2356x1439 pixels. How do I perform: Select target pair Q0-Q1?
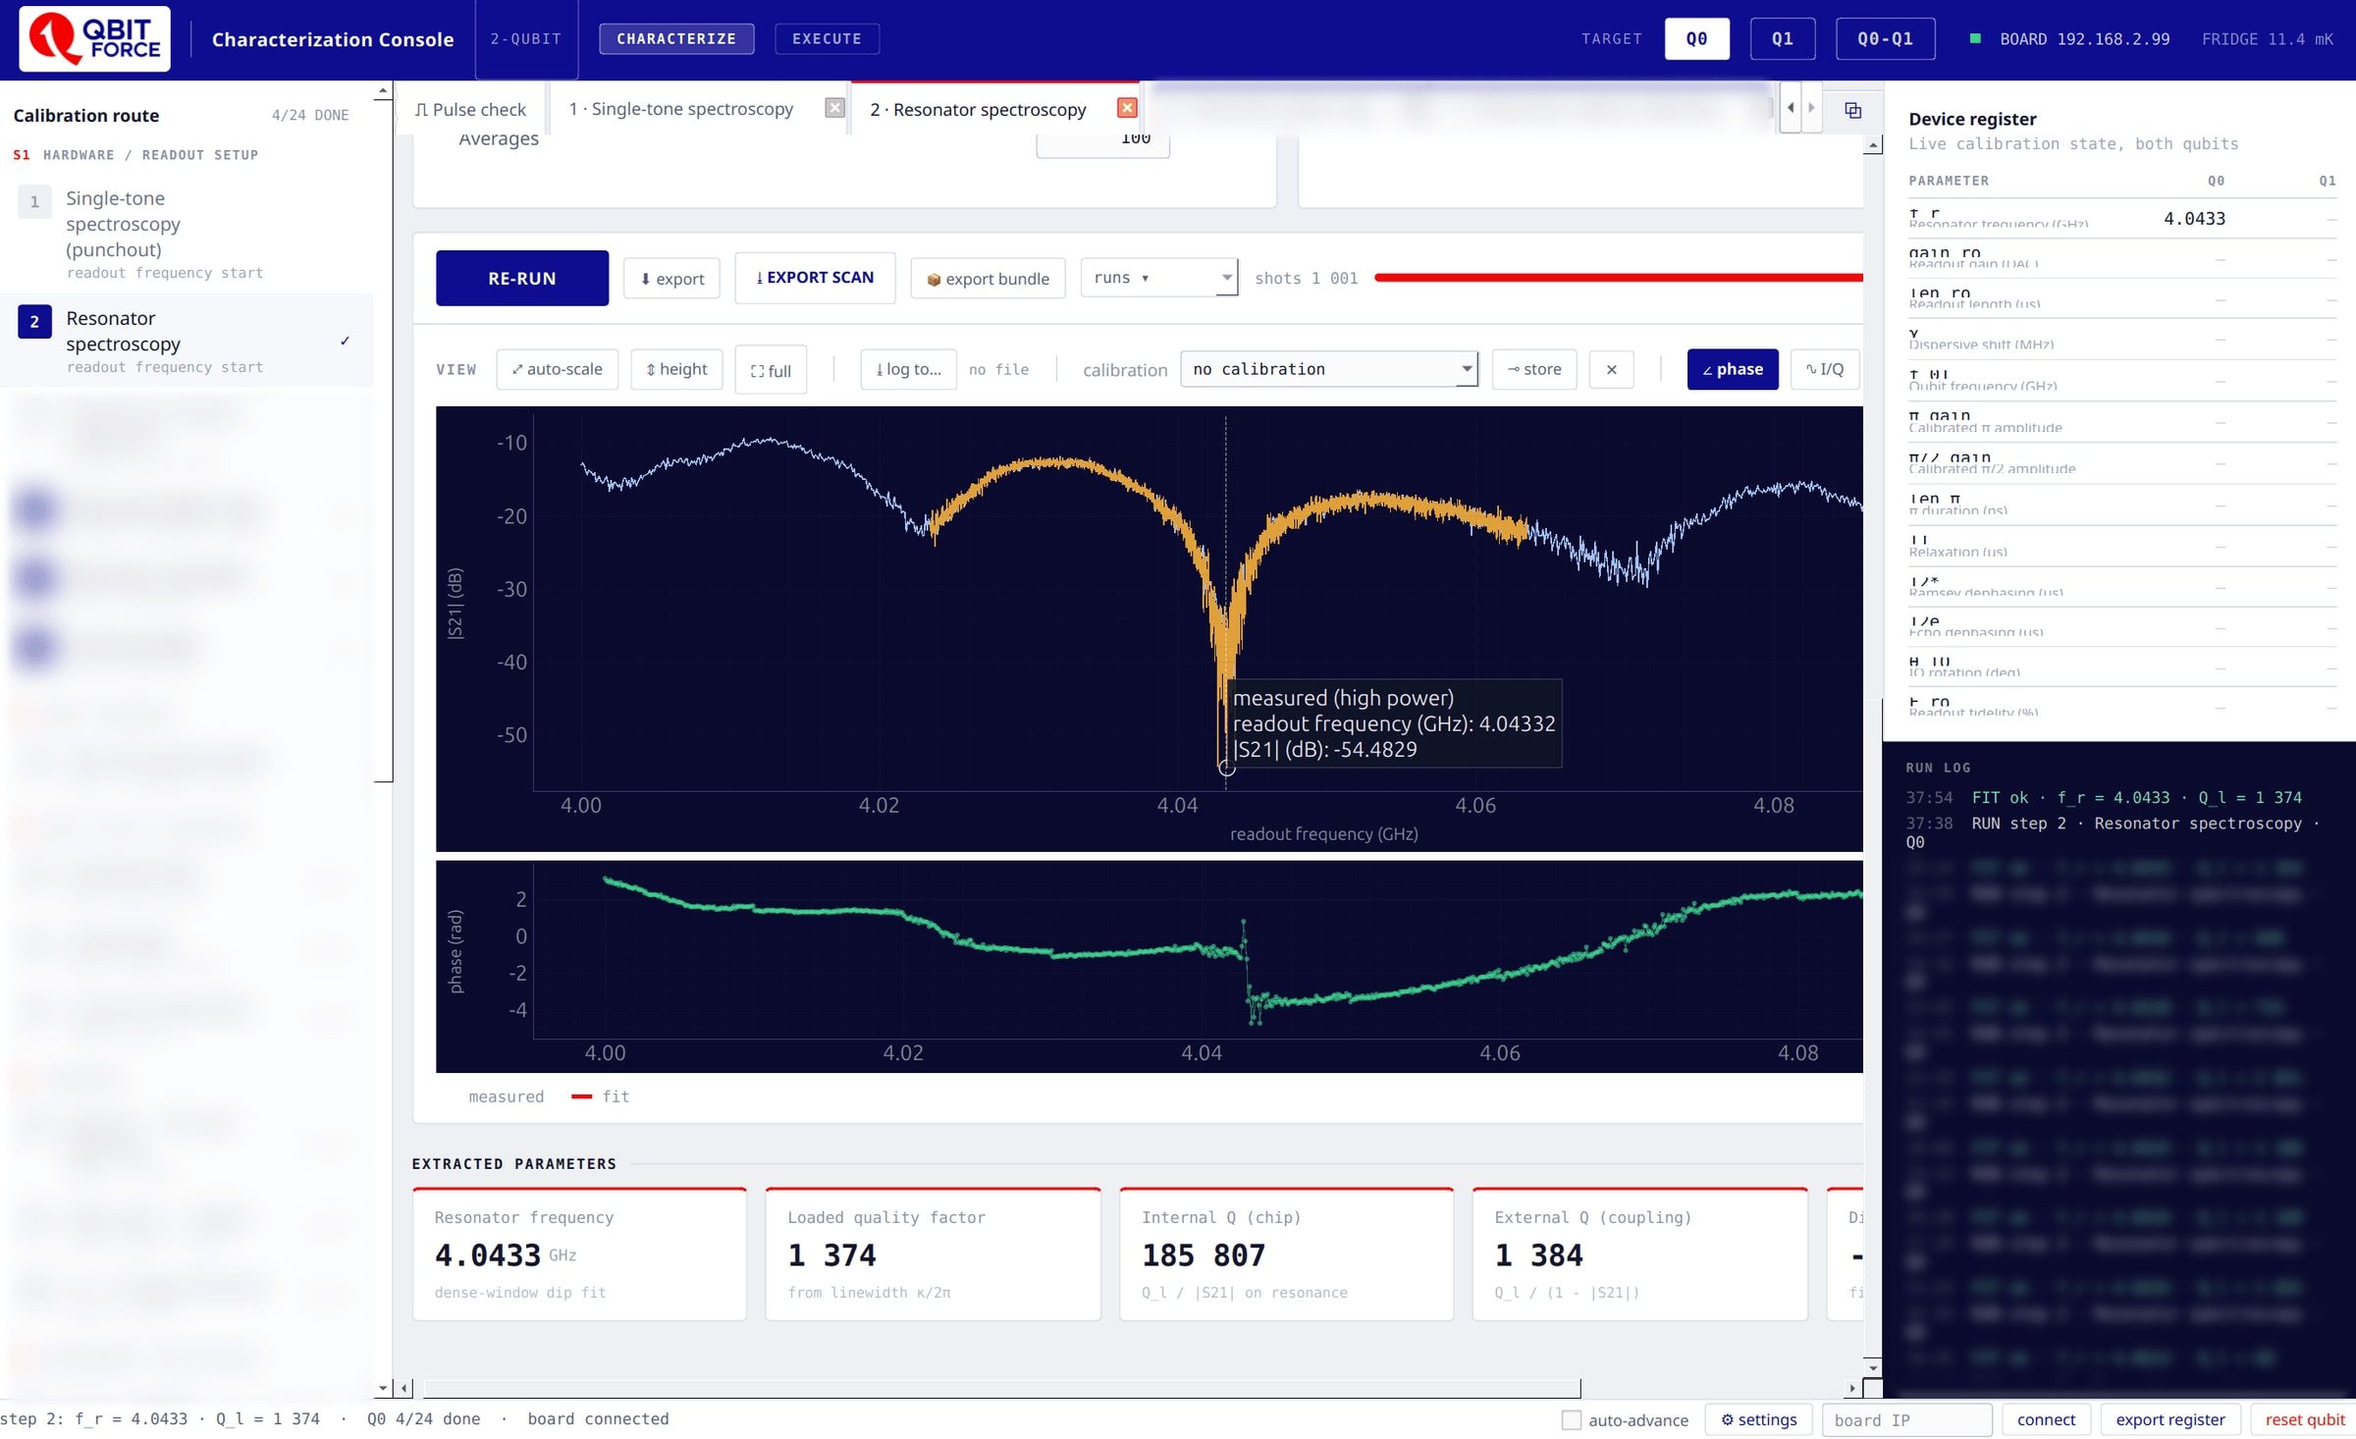pyautogui.click(x=1885, y=39)
